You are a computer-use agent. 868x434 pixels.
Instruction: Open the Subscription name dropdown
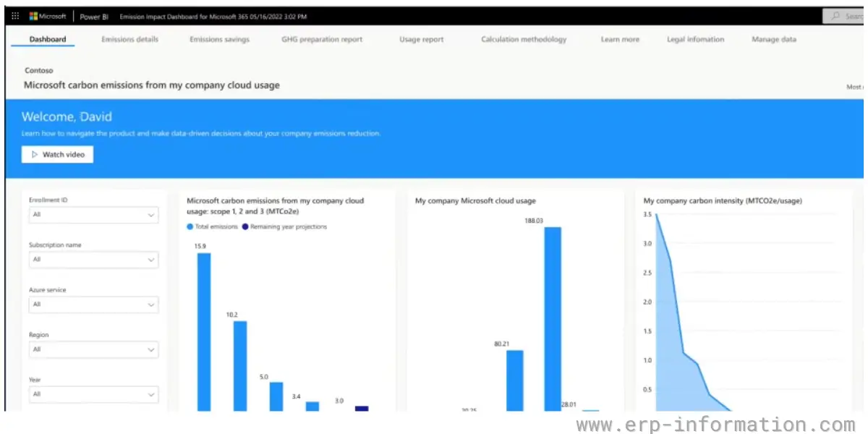[93, 260]
